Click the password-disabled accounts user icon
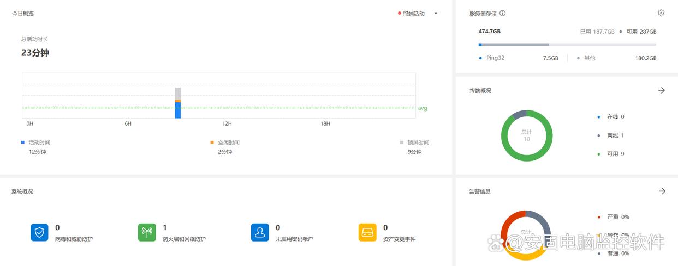 (260, 232)
